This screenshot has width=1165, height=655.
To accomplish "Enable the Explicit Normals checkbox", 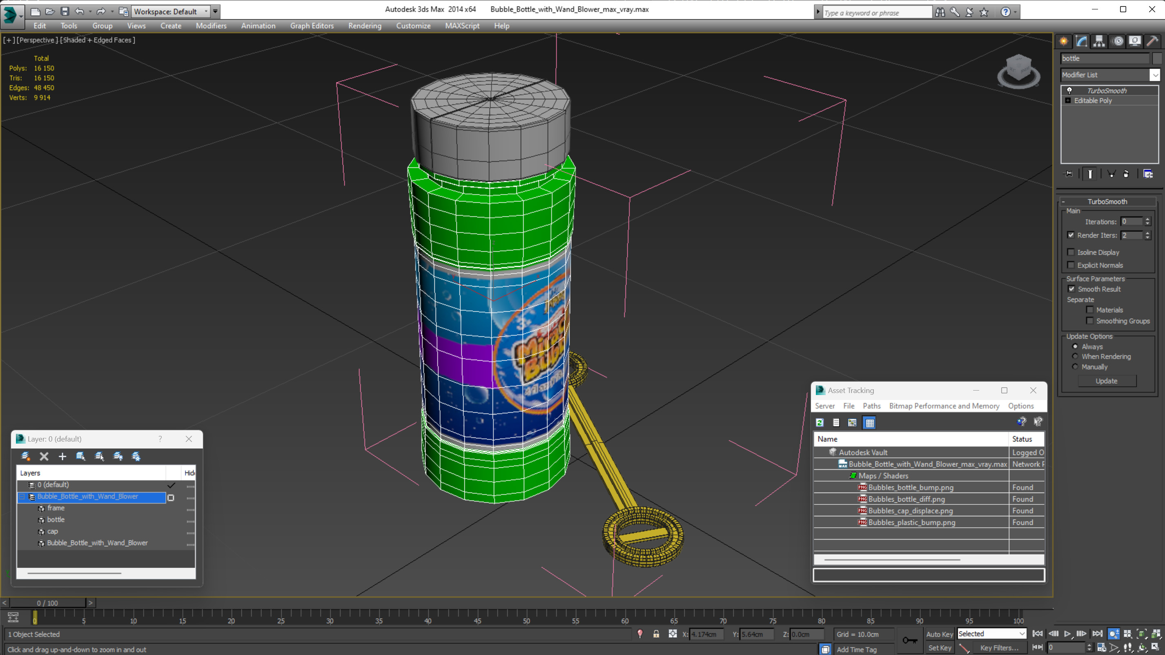I will [1071, 265].
